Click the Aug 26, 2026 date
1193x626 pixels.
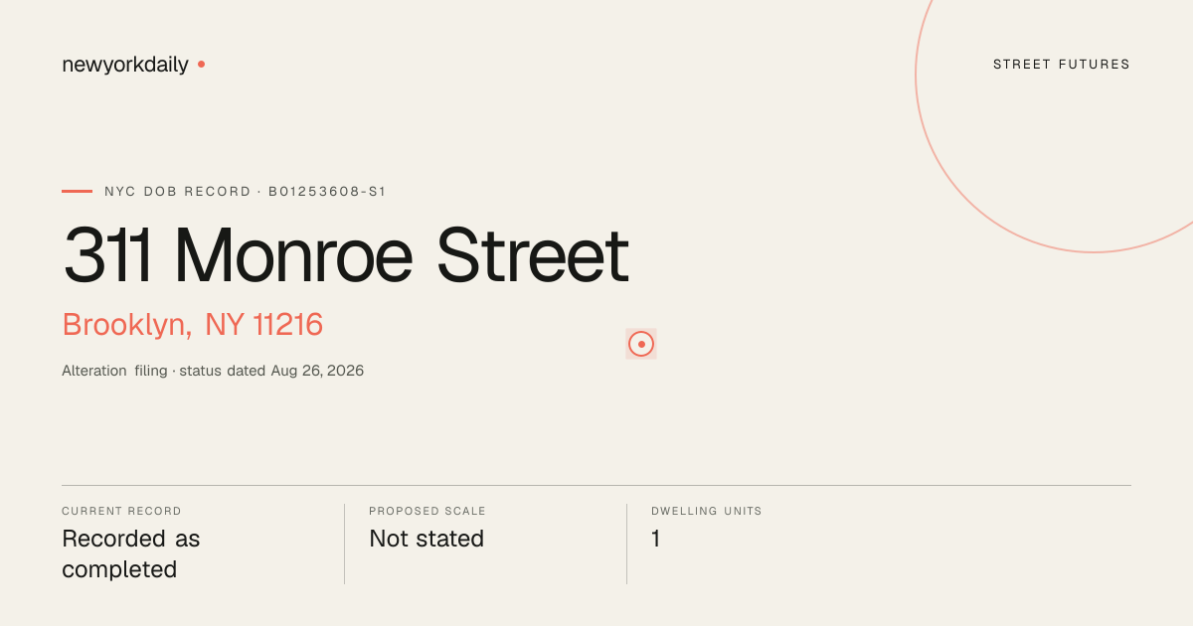318,371
